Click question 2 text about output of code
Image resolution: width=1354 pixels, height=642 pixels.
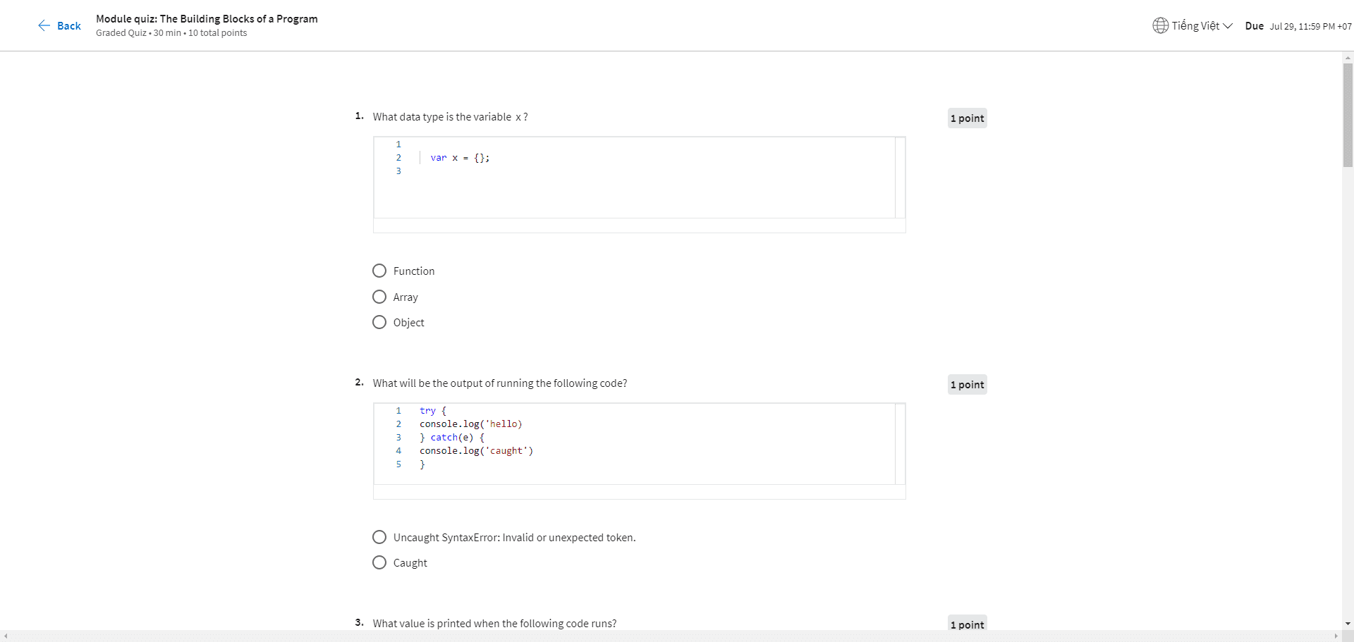click(500, 383)
